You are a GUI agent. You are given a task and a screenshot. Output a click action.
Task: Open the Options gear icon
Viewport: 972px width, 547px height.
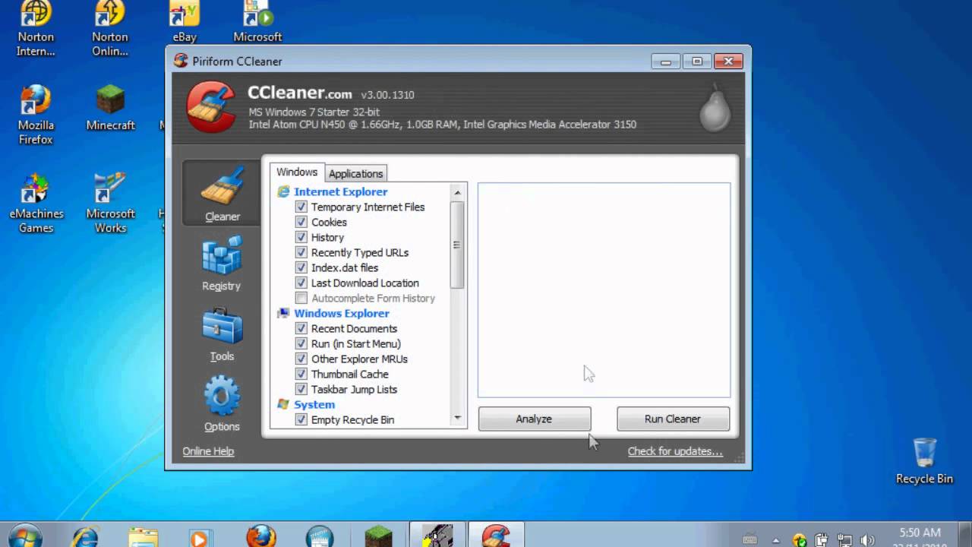(222, 395)
